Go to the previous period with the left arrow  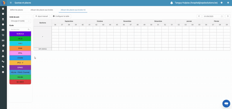point(199,16)
